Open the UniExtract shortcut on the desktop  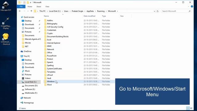[6, 39]
